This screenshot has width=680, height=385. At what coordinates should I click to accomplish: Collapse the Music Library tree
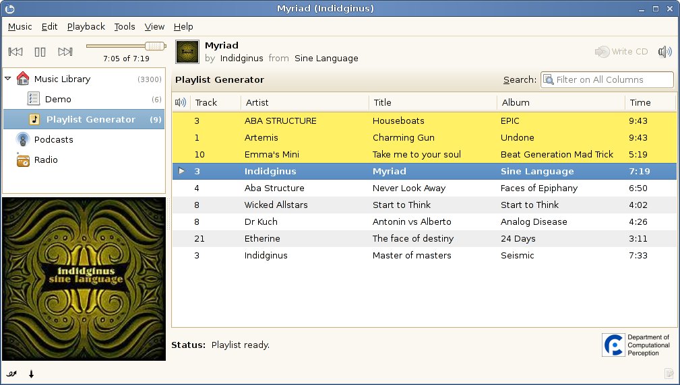coord(8,79)
